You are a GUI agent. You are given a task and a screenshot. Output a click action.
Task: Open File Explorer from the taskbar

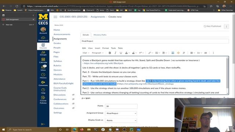pos(89,129)
